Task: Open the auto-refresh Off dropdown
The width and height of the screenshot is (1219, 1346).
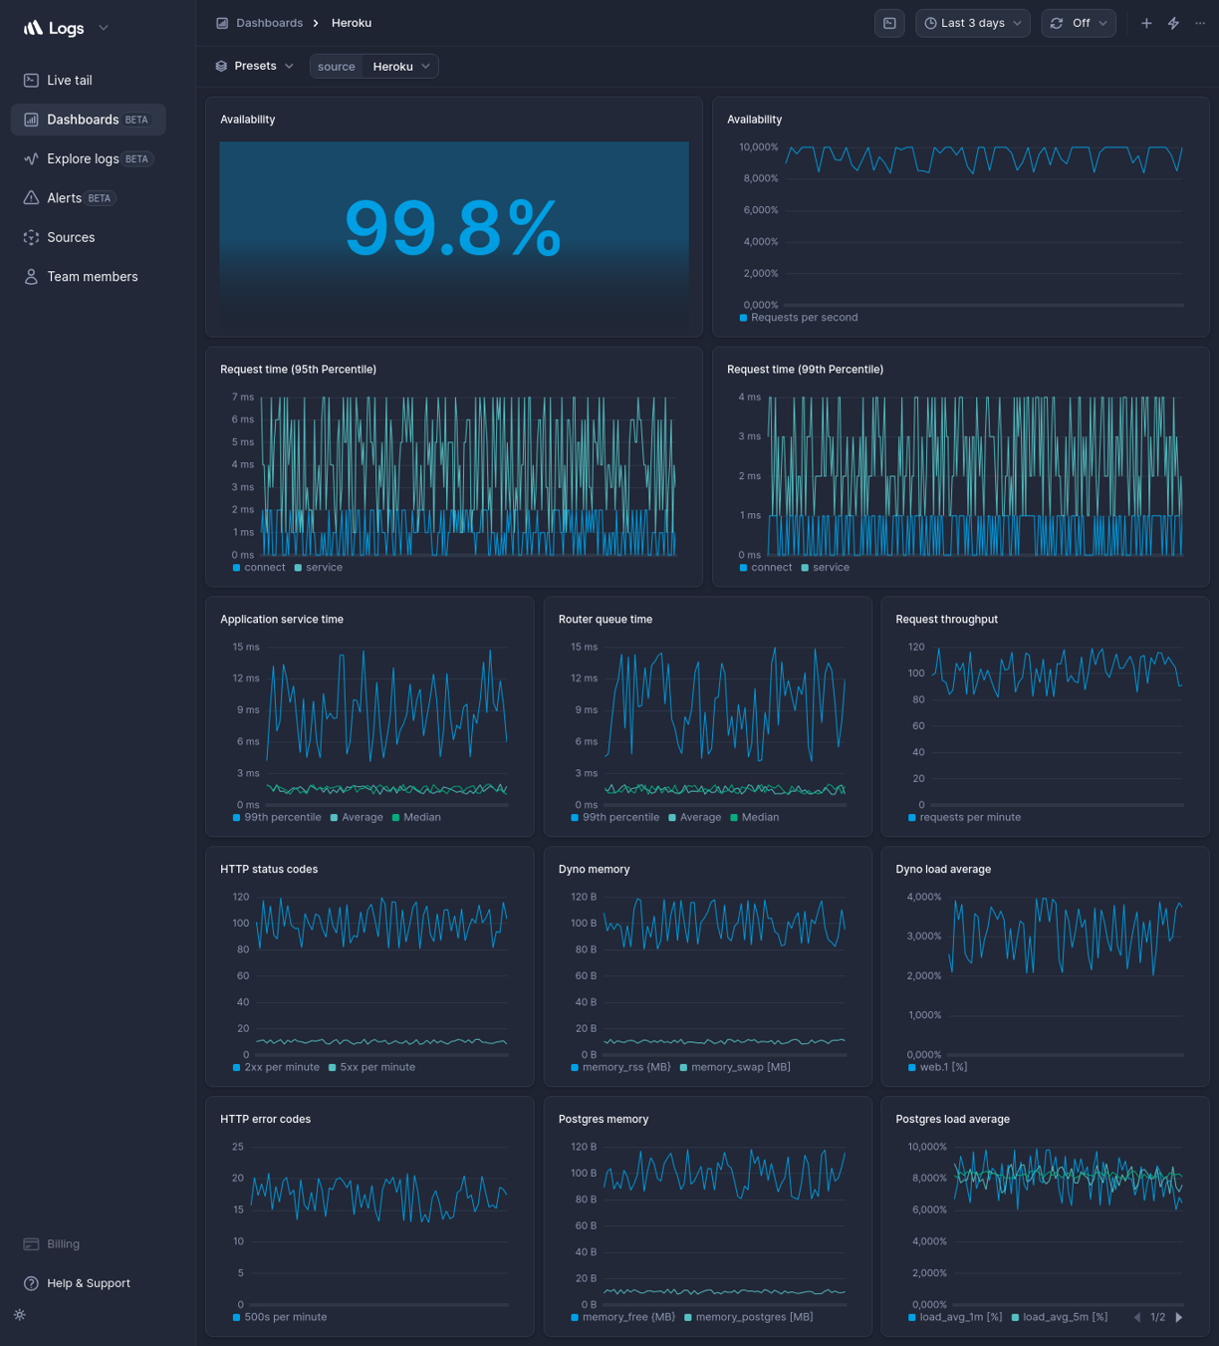Action: click(x=1079, y=23)
